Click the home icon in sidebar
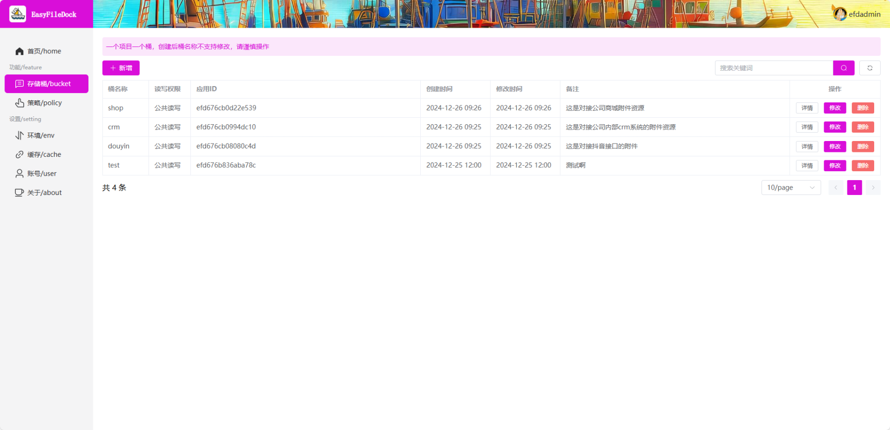Image resolution: width=890 pixels, height=430 pixels. tap(19, 51)
